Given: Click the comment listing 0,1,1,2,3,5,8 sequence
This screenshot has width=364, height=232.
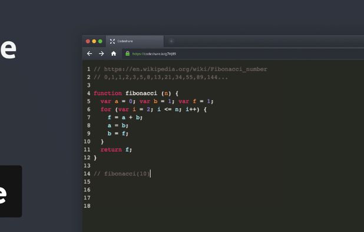Looking at the screenshot, I should (161, 77).
